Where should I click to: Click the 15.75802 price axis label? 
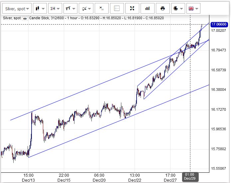[x=218, y=149]
